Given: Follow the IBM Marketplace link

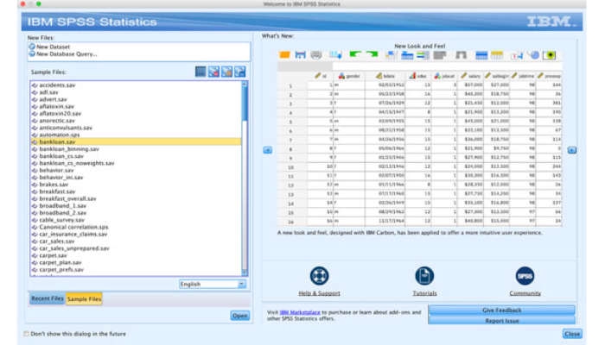Looking at the screenshot, I should pos(300,312).
